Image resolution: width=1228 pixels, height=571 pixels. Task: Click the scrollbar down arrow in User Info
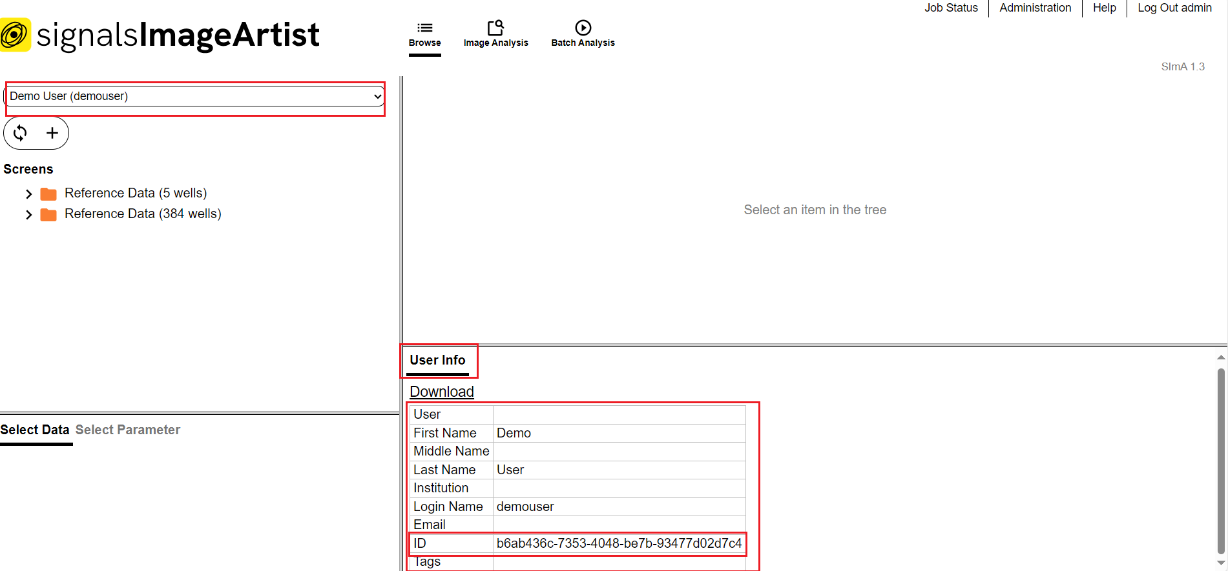tap(1221, 563)
